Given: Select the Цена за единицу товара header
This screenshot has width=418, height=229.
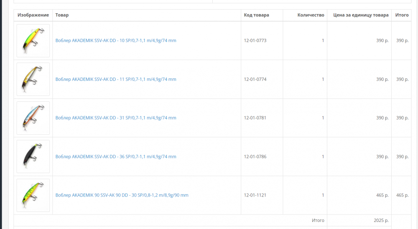Looking at the screenshot, I should 361,15.
